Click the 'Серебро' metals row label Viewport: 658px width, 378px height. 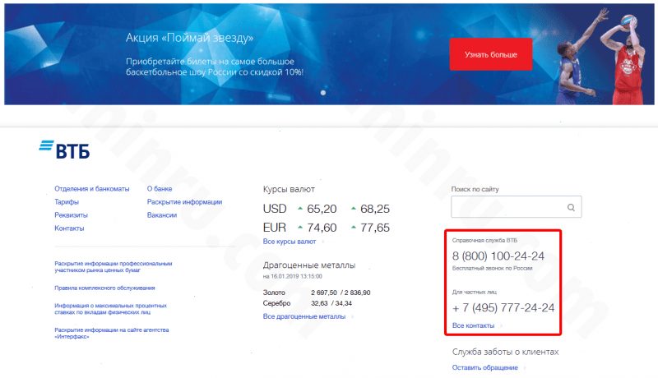pos(276,303)
